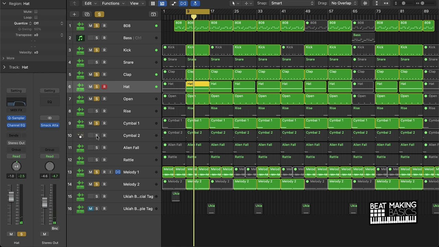Viewport: 439px width, 247px height.
Task: Expand the Track: Hat inspector section
Action: [x=4, y=67]
